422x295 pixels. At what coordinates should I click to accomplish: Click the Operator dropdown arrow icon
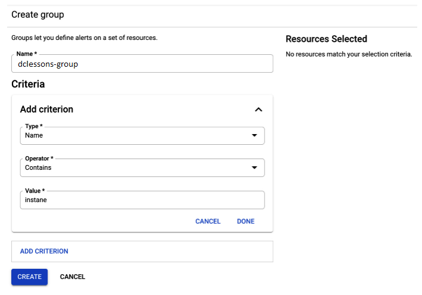tap(255, 167)
